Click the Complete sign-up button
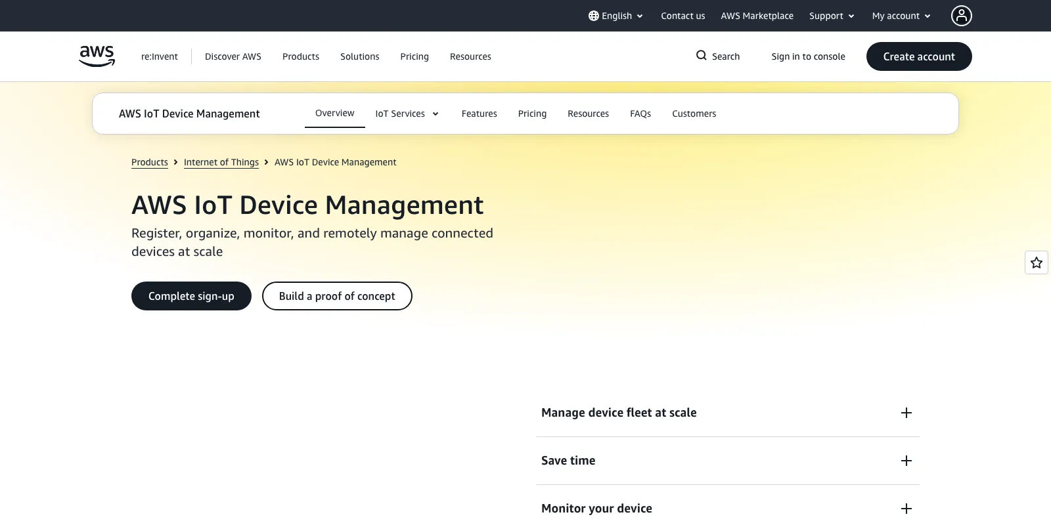 pyautogui.click(x=191, y=296)
